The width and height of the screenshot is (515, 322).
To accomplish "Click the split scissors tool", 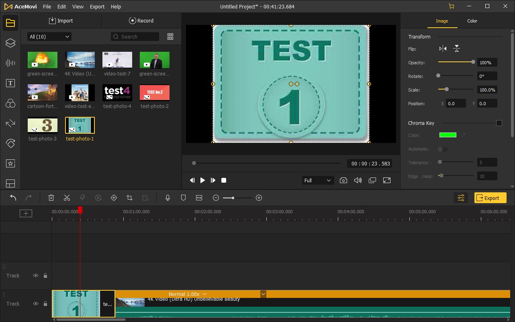I will tap(67, 198).
